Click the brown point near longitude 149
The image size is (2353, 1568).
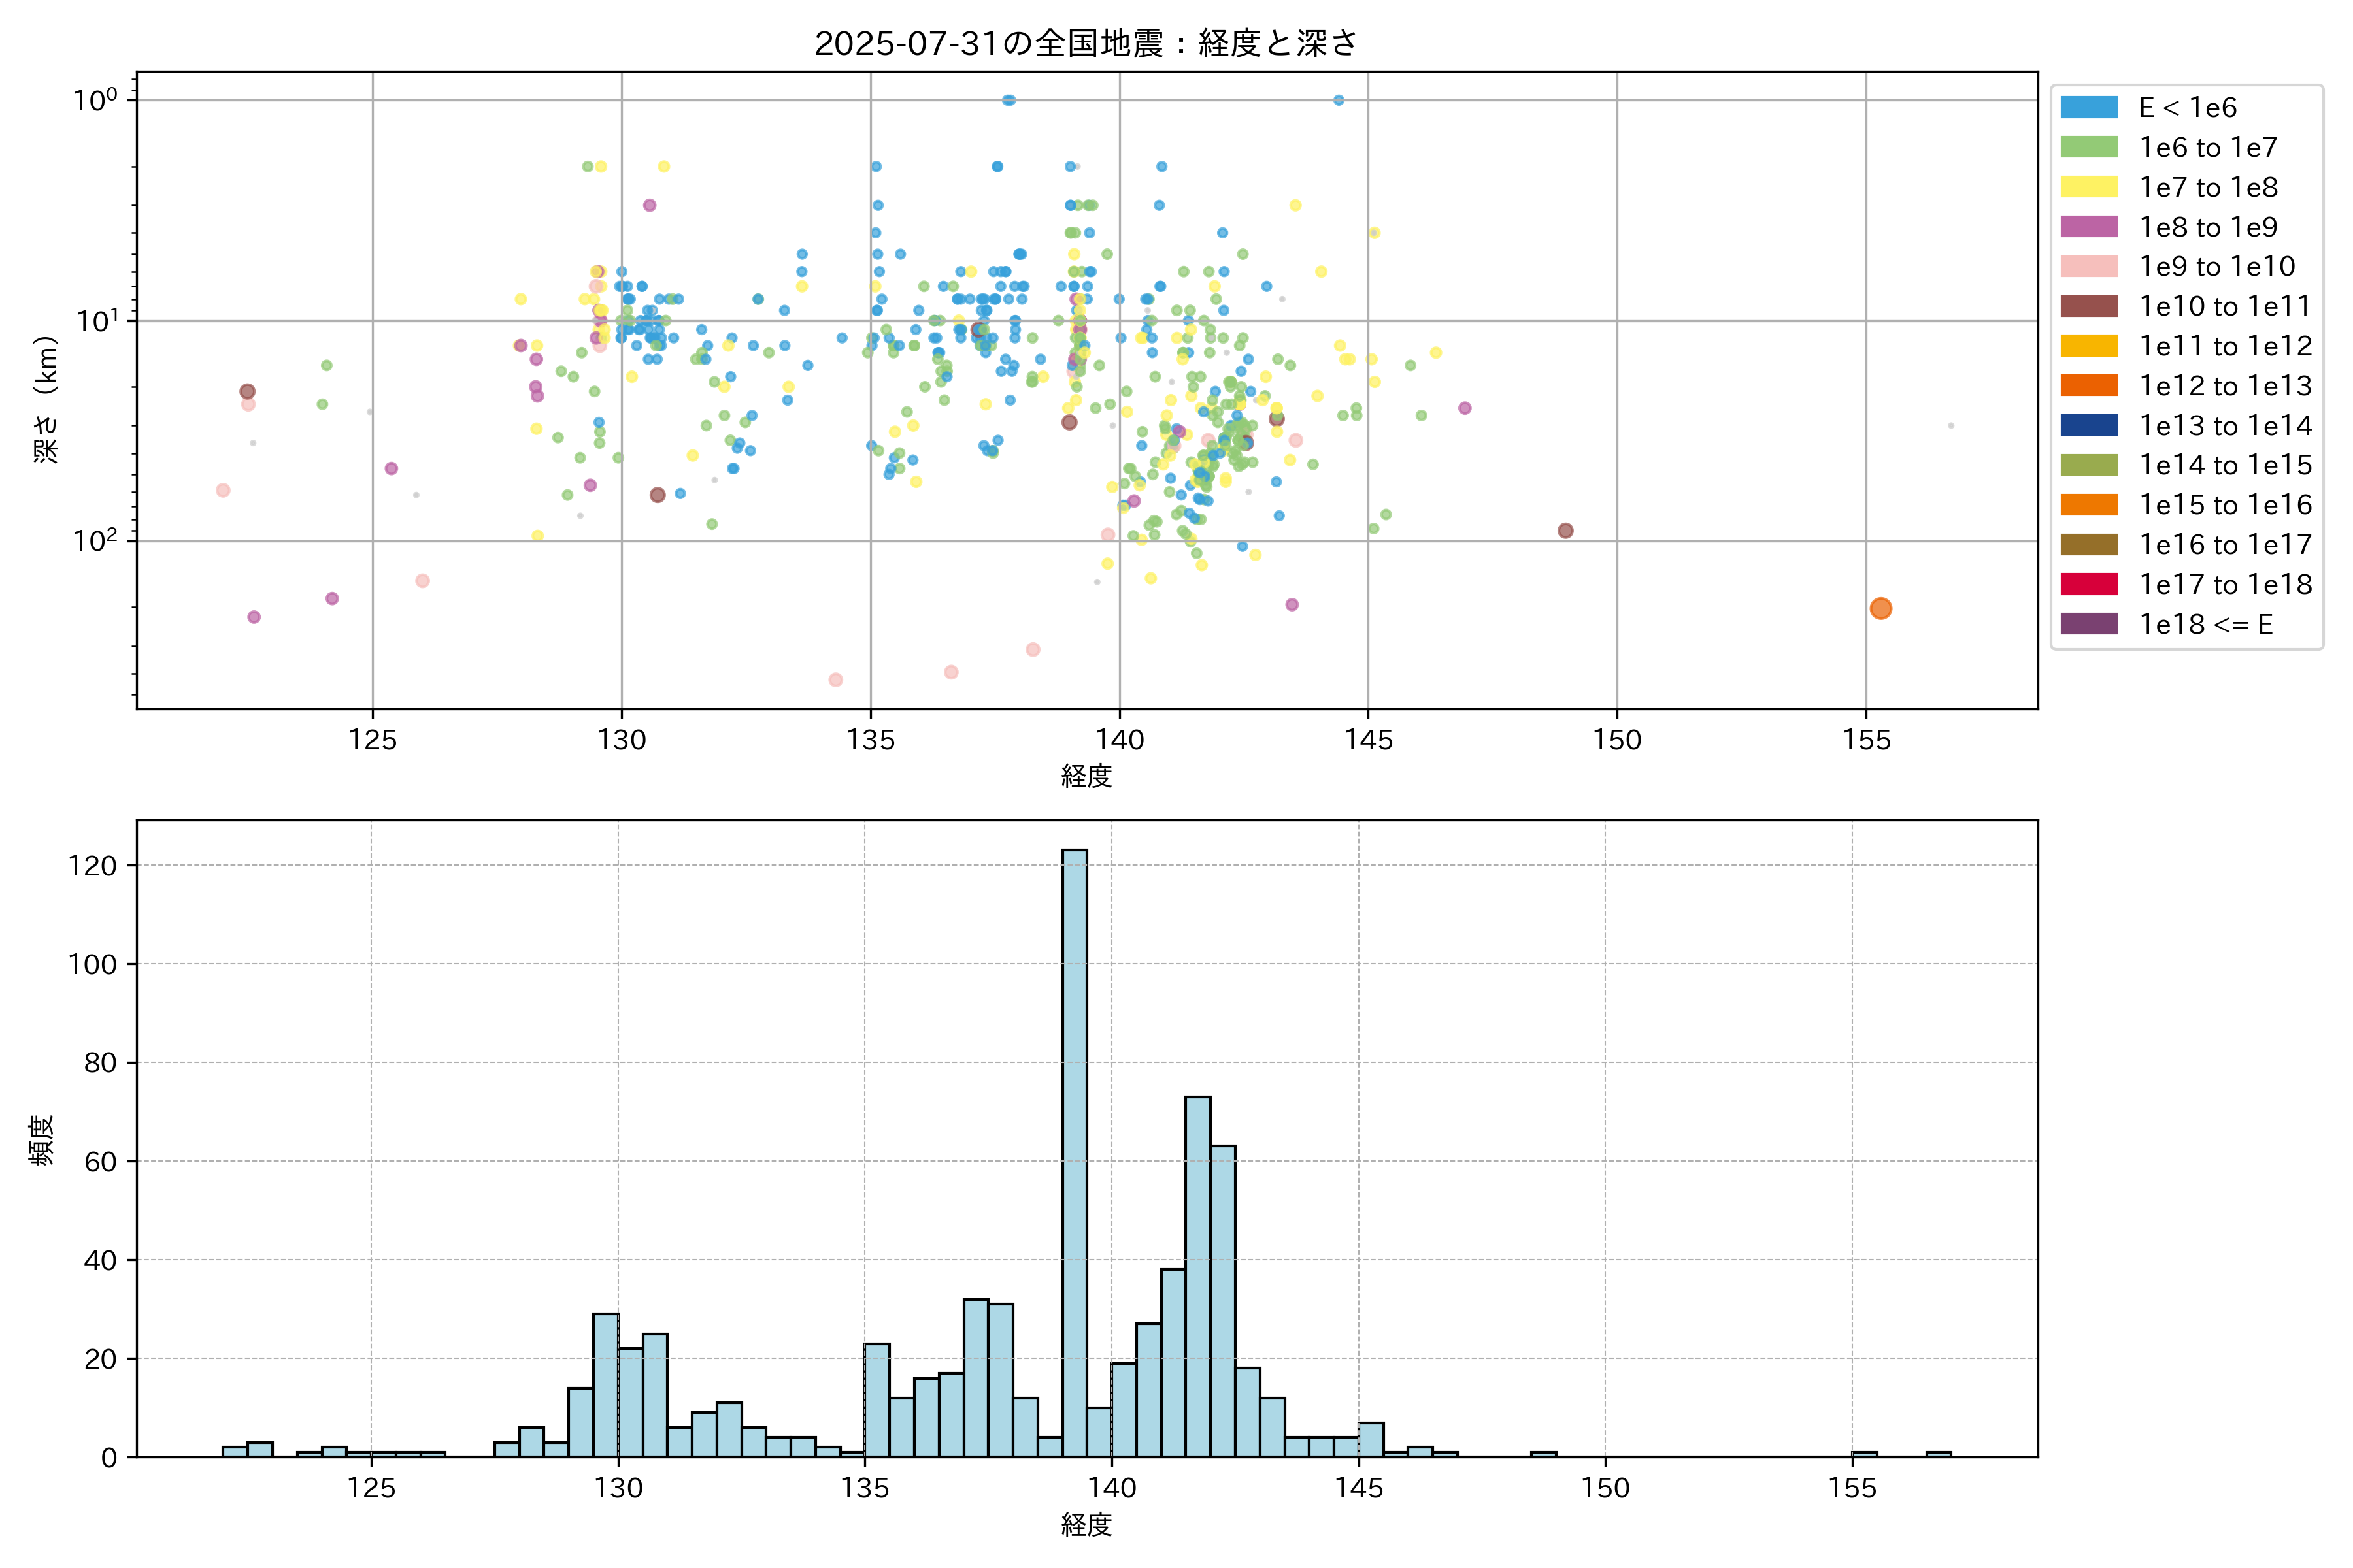[x=1565, y=530]
